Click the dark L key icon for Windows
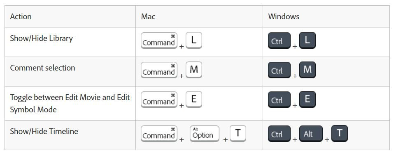This screenshot has width=396, height=155. [307, 40]
